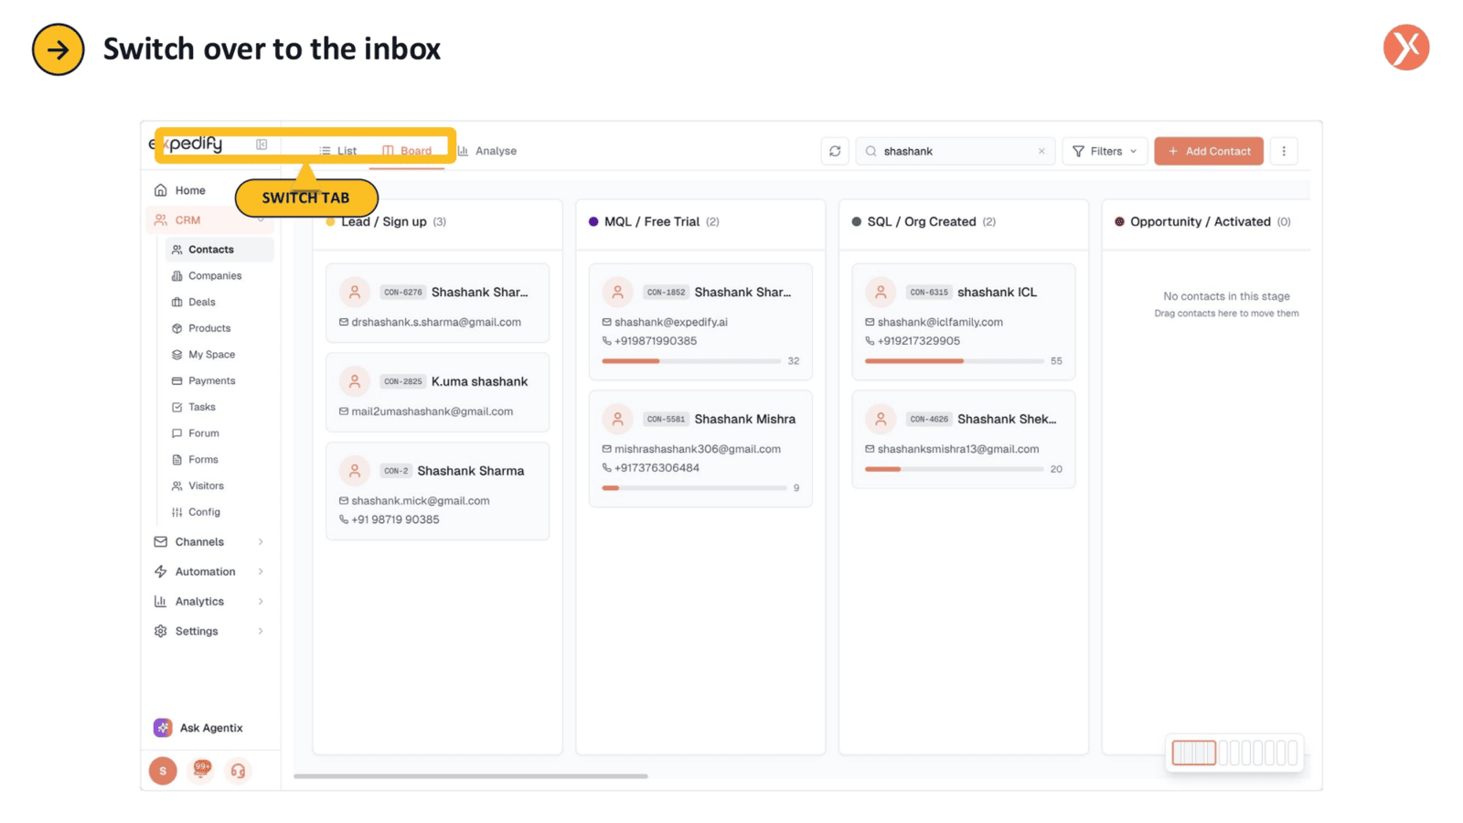Viewport: 1463px width, 823px height.
Task: Switch to Analyse view tab
Action: coord(487,151)
